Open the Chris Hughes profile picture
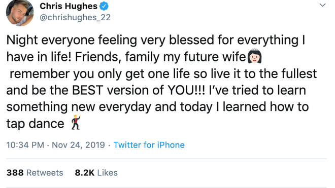Screen dimensions: 335x188 (20, 13)
